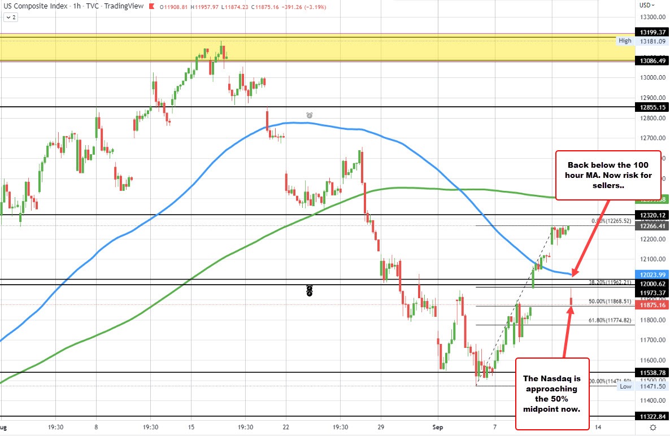Click the closing value C11875.16 in header

coord(265,7)
